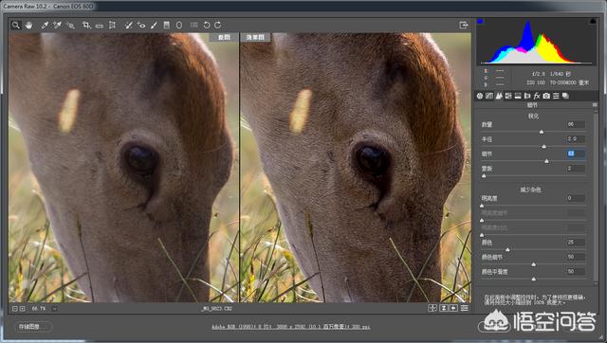Select the Adjustment Brush tool

click(154, 26)
